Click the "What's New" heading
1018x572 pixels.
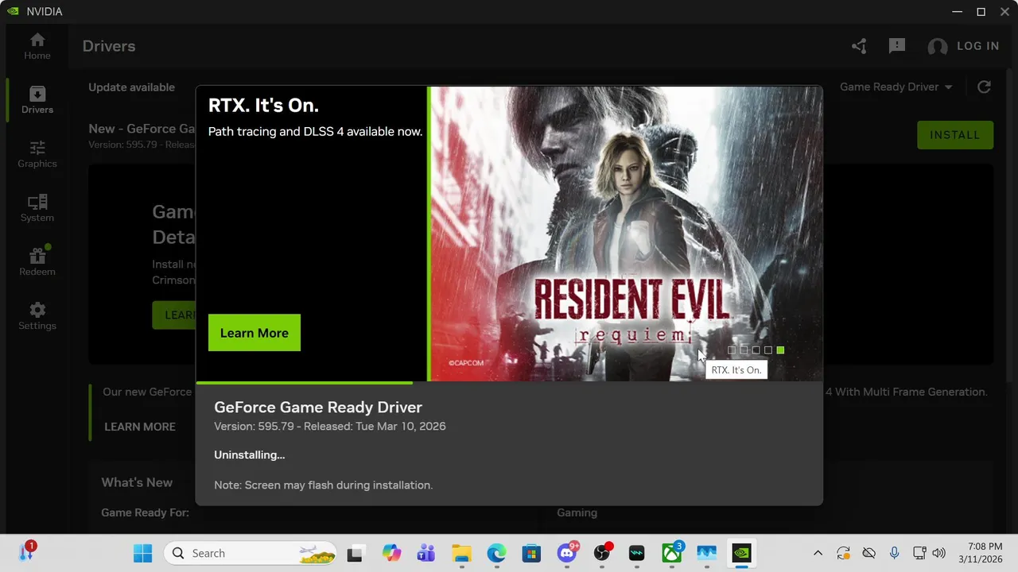click(137, 482)
